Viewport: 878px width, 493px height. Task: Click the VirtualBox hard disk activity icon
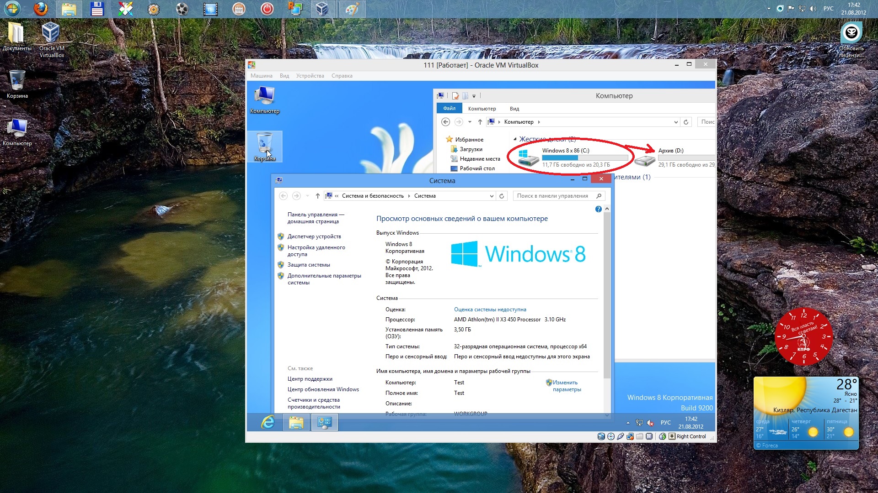(x=601, y=436)
